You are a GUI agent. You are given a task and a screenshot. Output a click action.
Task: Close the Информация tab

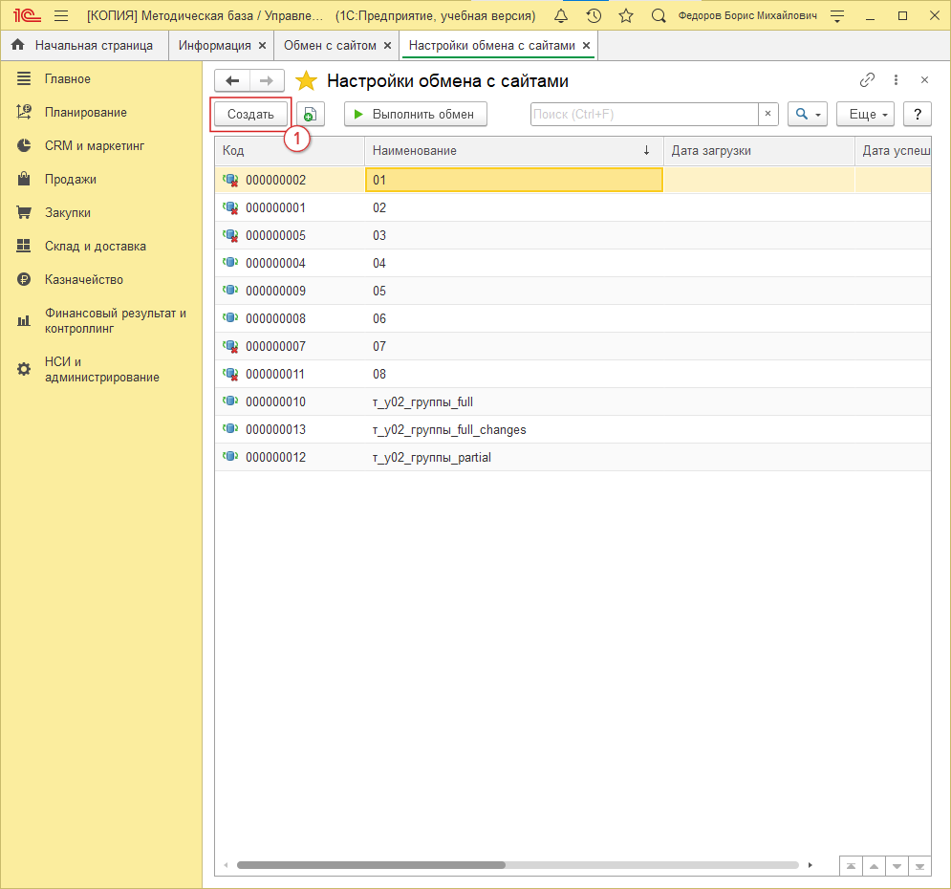point(262,45)
